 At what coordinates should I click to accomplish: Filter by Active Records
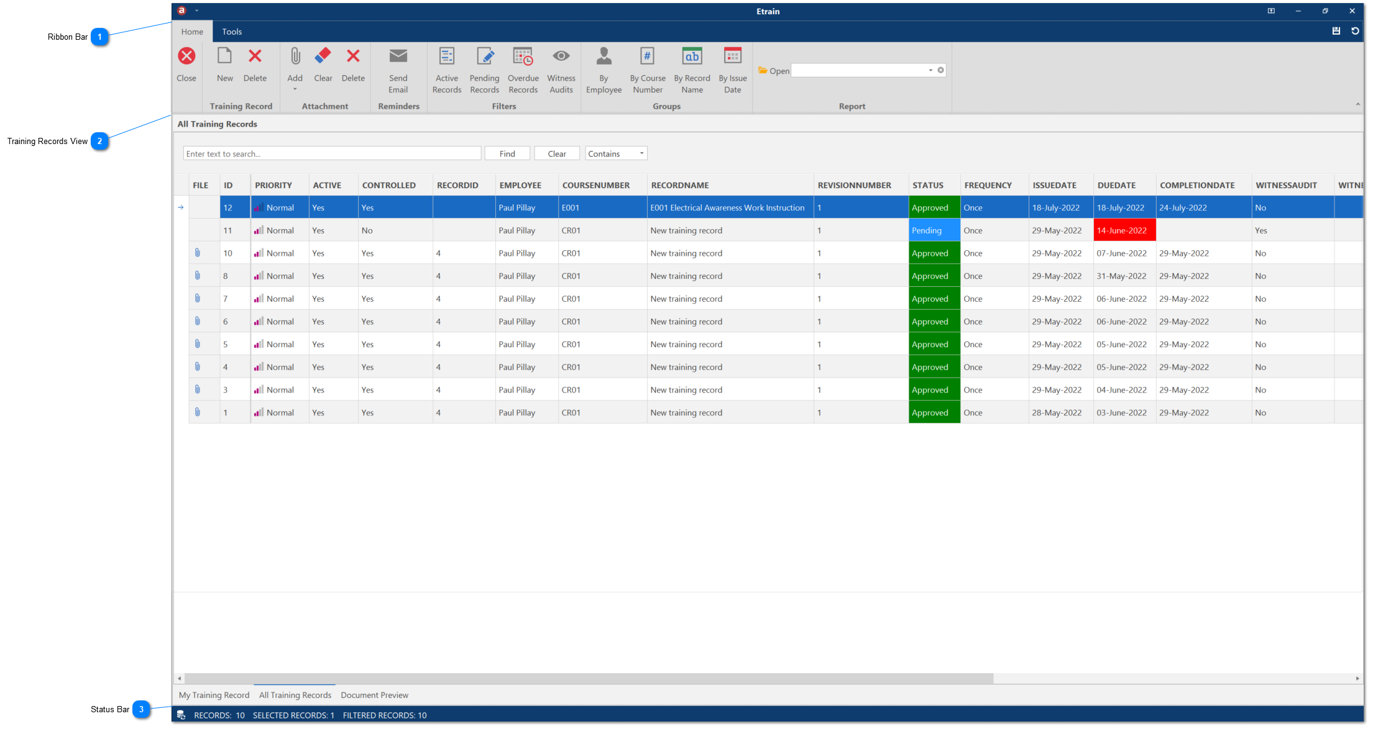tap(447, 70)
